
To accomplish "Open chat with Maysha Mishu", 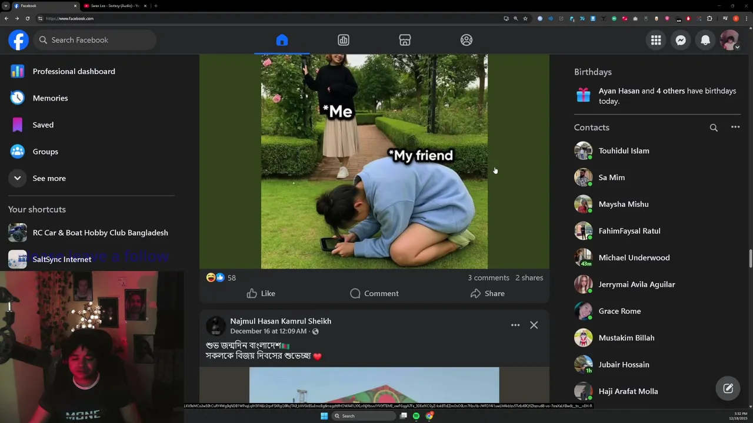I will [x=657, y=204].
